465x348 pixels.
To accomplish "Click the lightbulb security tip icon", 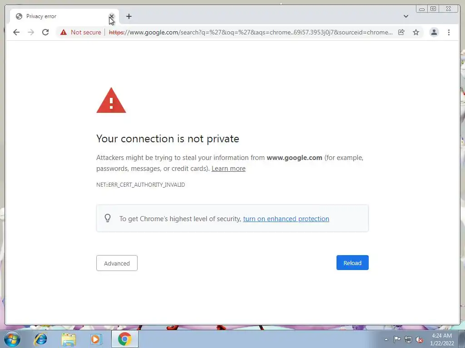I will (108, 218).
